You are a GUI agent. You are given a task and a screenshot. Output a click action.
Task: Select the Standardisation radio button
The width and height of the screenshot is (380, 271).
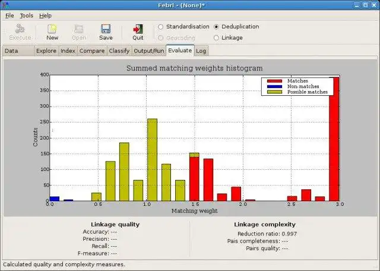[x=160, y=27]
